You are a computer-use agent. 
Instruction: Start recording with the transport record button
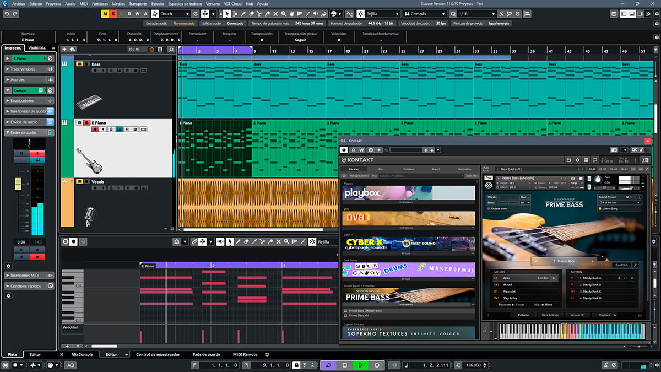[x=377, y=365]
